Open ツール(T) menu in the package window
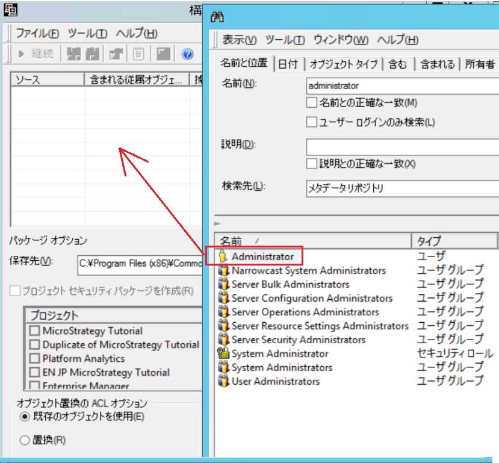The width and height of the screenshot is (499, 463). pos(87,33)
